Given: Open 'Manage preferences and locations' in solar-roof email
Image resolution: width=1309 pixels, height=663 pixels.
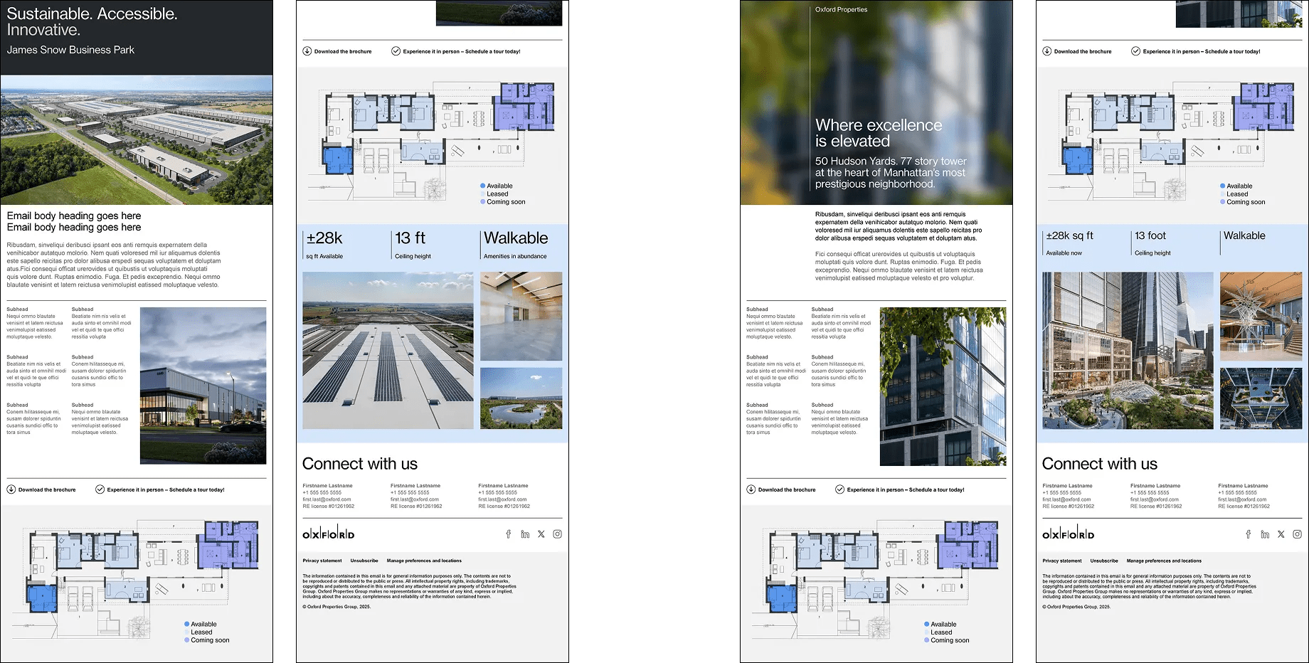Looking at the screenshot, I should [424, 561].
